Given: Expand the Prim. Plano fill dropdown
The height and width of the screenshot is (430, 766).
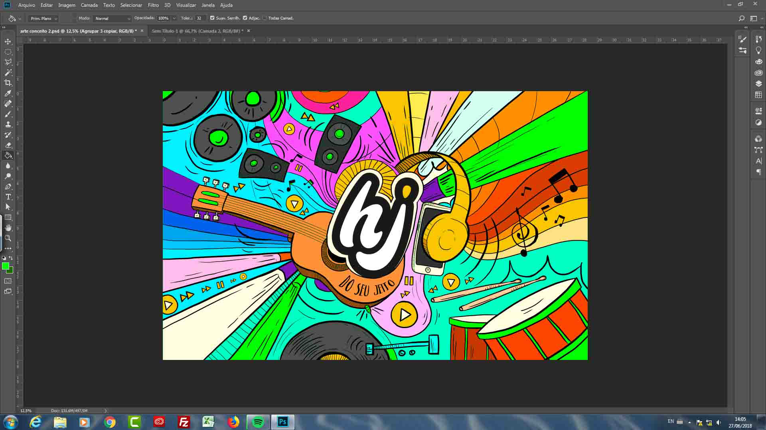Looking at the screenshot, I should [43, 18].
